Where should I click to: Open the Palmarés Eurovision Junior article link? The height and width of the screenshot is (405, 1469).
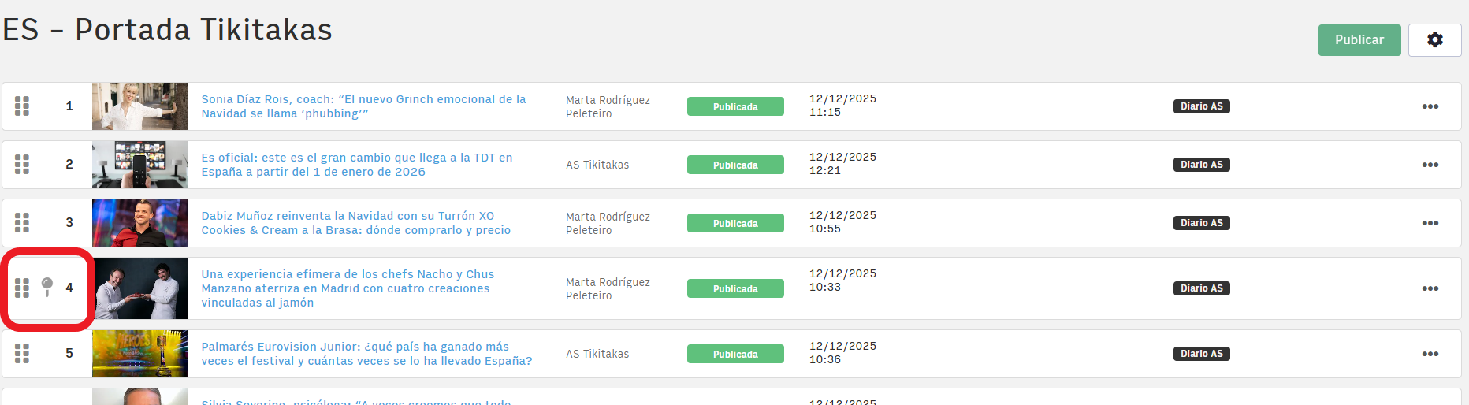click(x=366, y=354)
